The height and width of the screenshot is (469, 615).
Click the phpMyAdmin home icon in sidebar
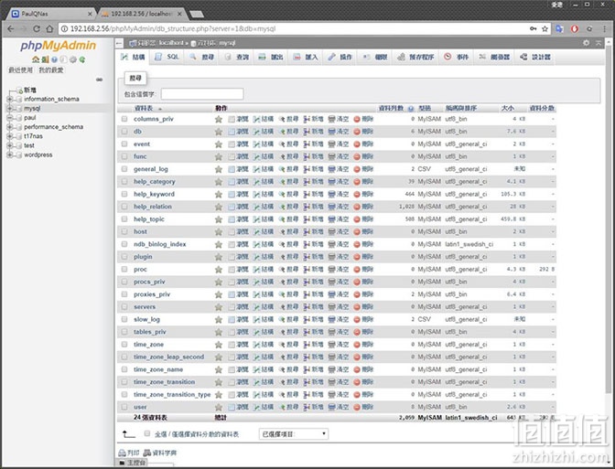click(36, 59)
